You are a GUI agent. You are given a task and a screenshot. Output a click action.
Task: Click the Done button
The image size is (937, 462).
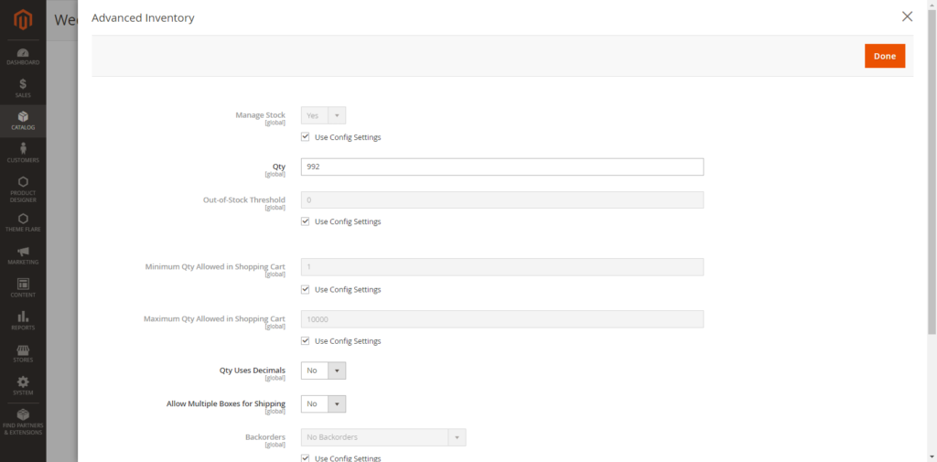[x=884, y=56]
